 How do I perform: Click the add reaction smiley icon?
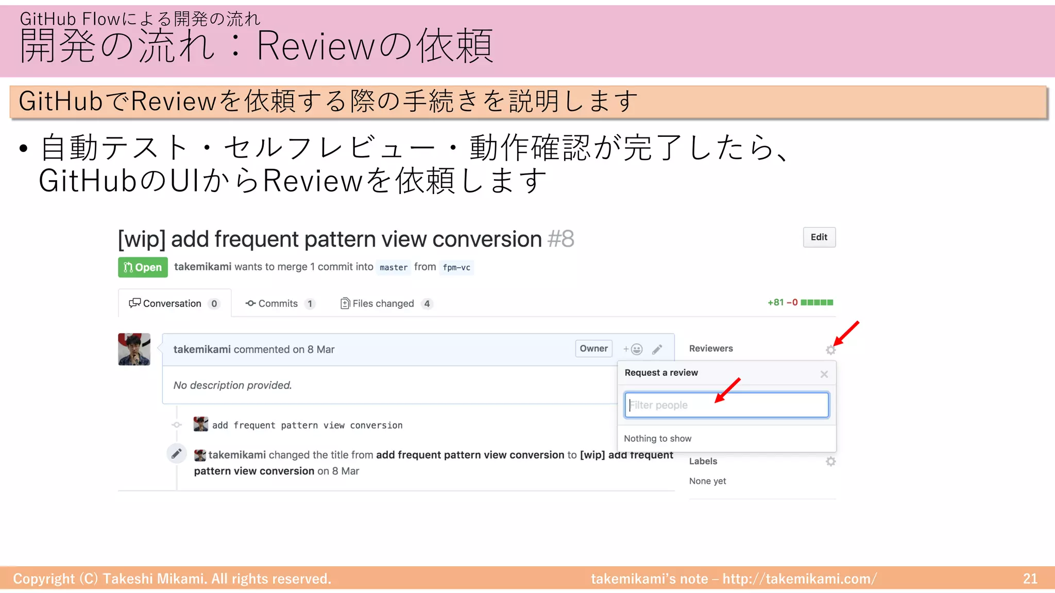[x=633, y=350]
